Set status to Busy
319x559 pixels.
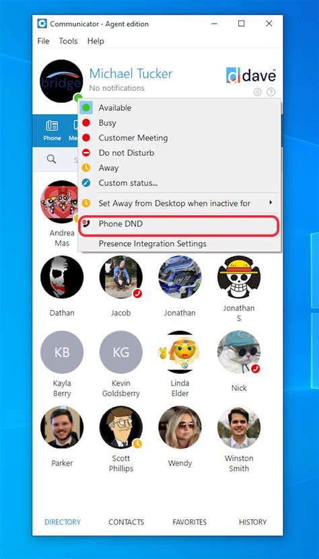click(180, 122)
